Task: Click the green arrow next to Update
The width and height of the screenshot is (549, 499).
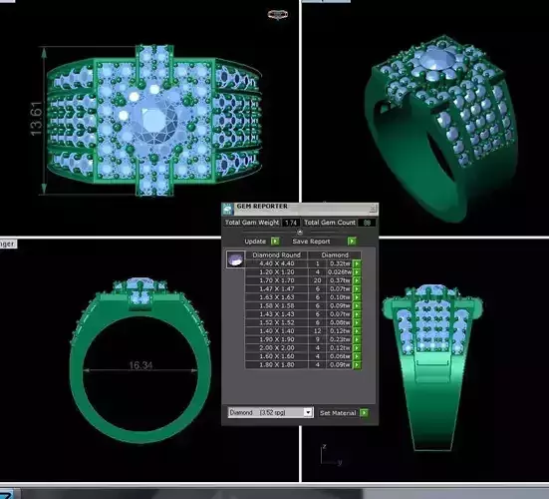Action: tap(275, 241)
